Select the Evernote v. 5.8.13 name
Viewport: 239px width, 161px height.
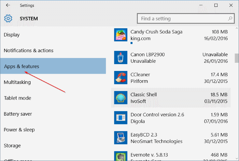(x=149, y=155)
